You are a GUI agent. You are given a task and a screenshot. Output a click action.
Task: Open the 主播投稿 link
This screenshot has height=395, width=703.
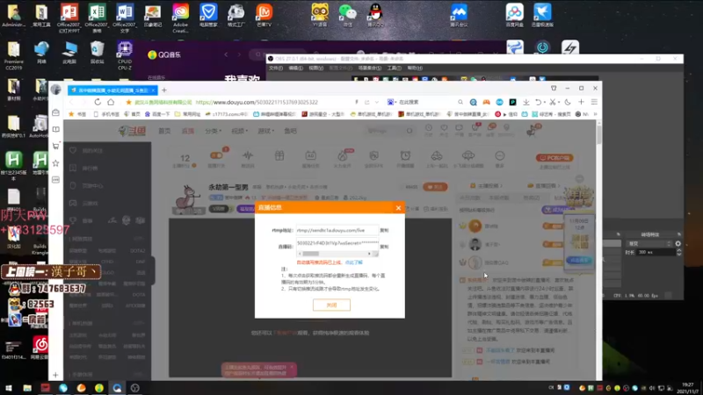point(486,185)
